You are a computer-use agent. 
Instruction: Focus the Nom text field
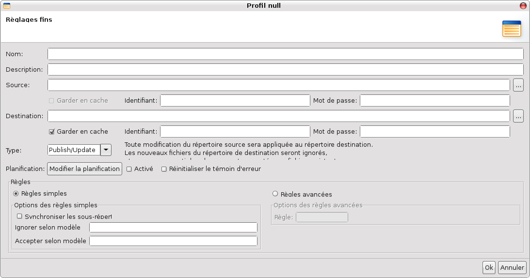click(286, 54)
